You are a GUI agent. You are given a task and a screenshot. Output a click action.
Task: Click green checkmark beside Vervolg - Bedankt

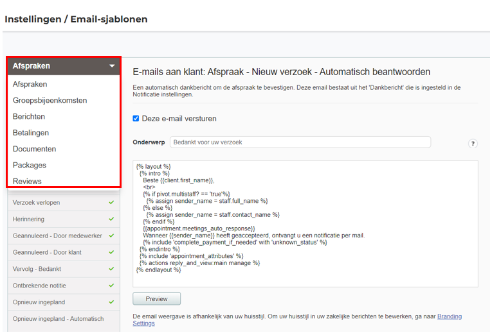pos(111,269)
